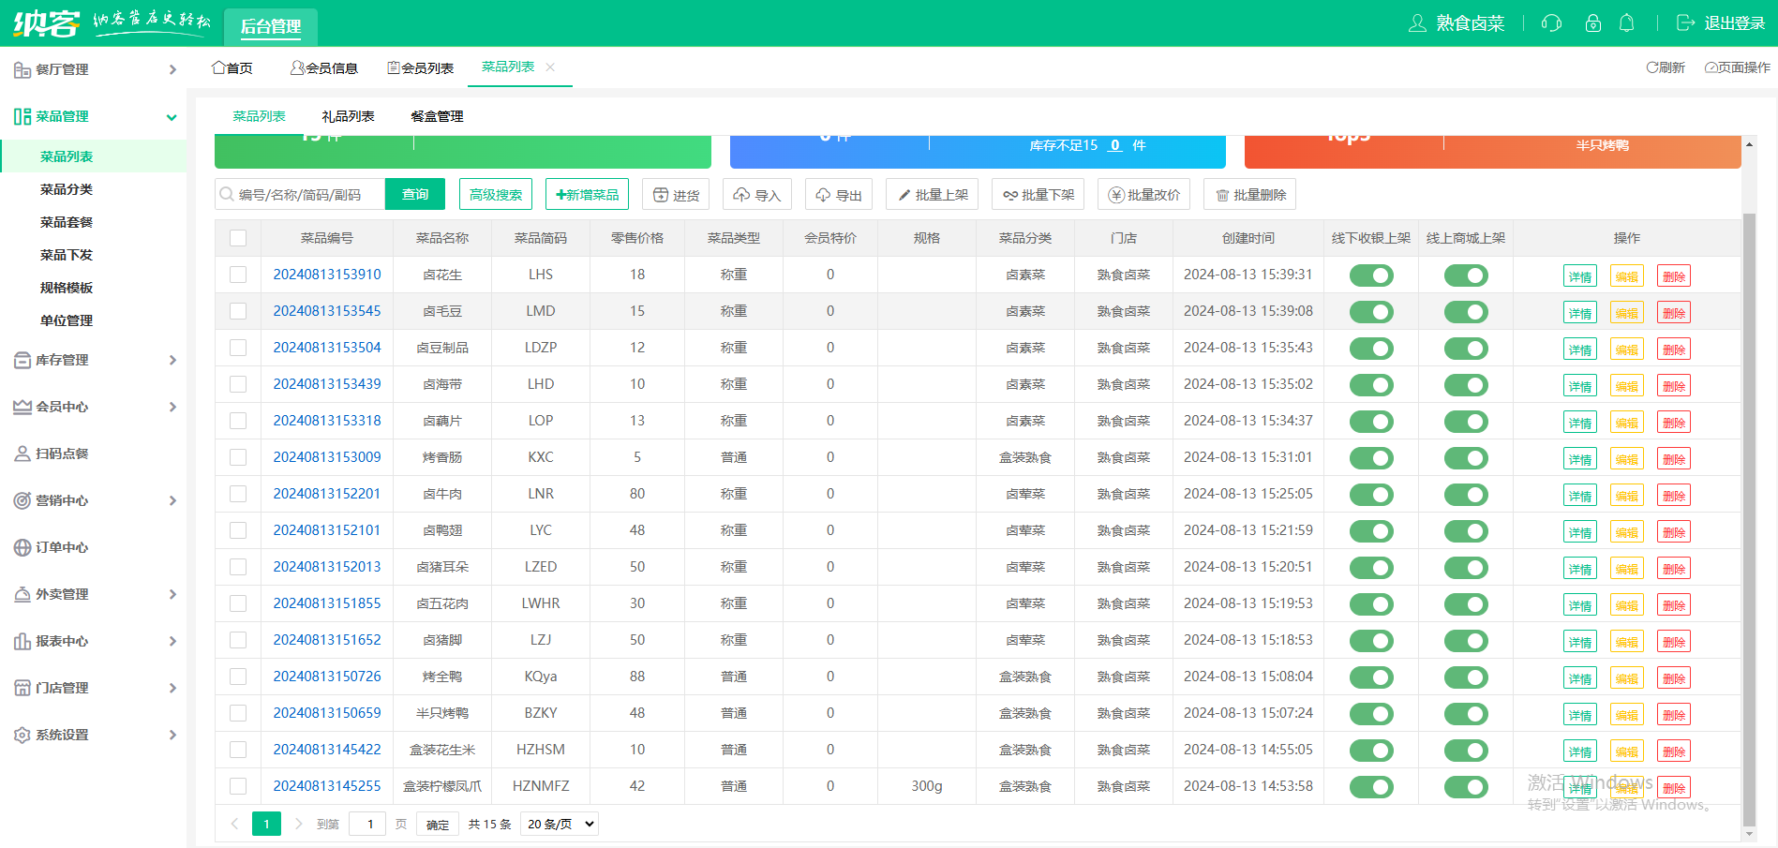Screen dimensions: 1778x848
Task: Switch to the 会员列表 tab
Action: tap(421, 67)
